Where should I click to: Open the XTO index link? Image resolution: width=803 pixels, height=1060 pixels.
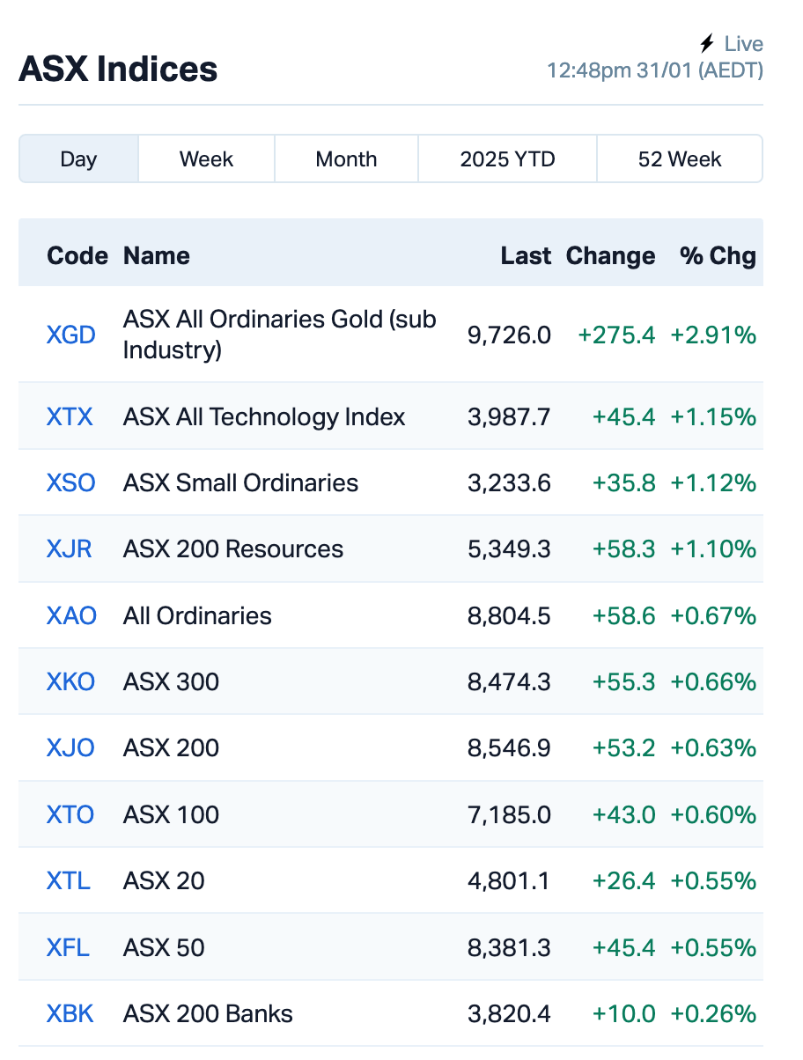pos(70,815)
